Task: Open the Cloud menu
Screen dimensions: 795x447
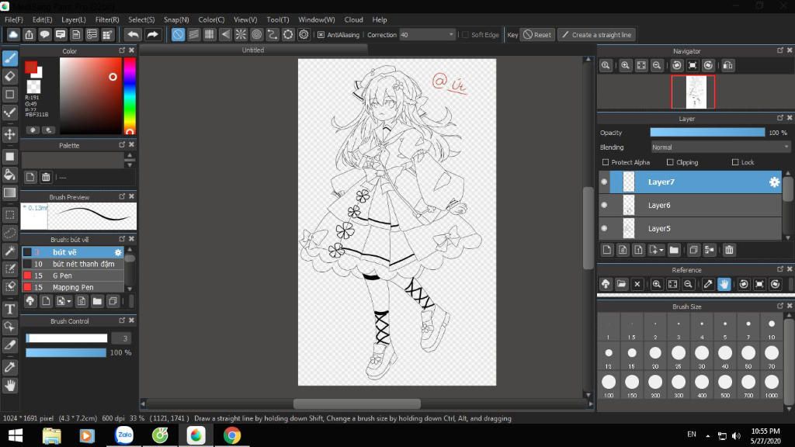Action: pyautogui.click(x=353, y=19)
